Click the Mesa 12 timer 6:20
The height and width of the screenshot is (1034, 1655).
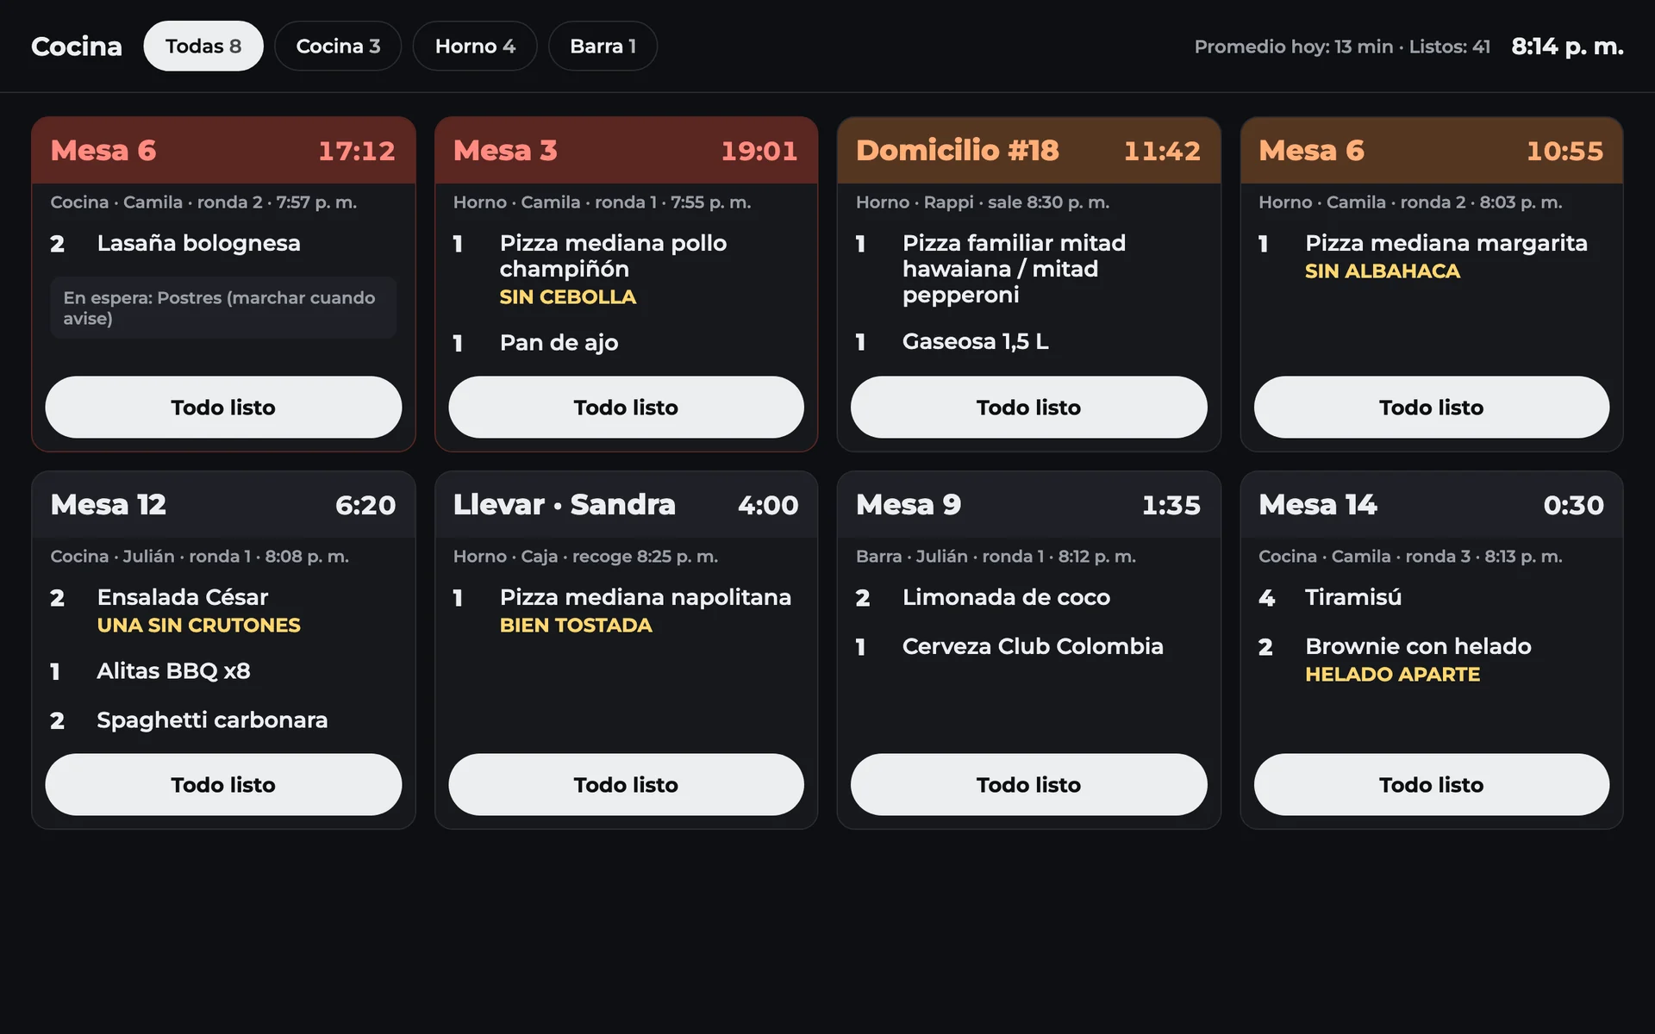[365, 505]
